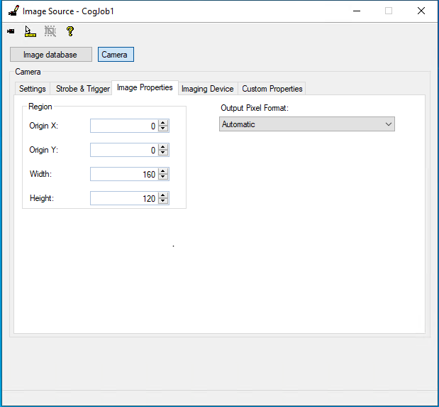Select the Camera source mode button
The image size is (439, 407).
click(115, 55)
